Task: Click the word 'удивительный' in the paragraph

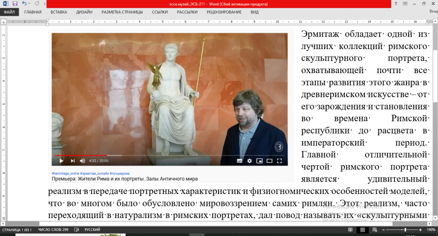Action: 398,179
